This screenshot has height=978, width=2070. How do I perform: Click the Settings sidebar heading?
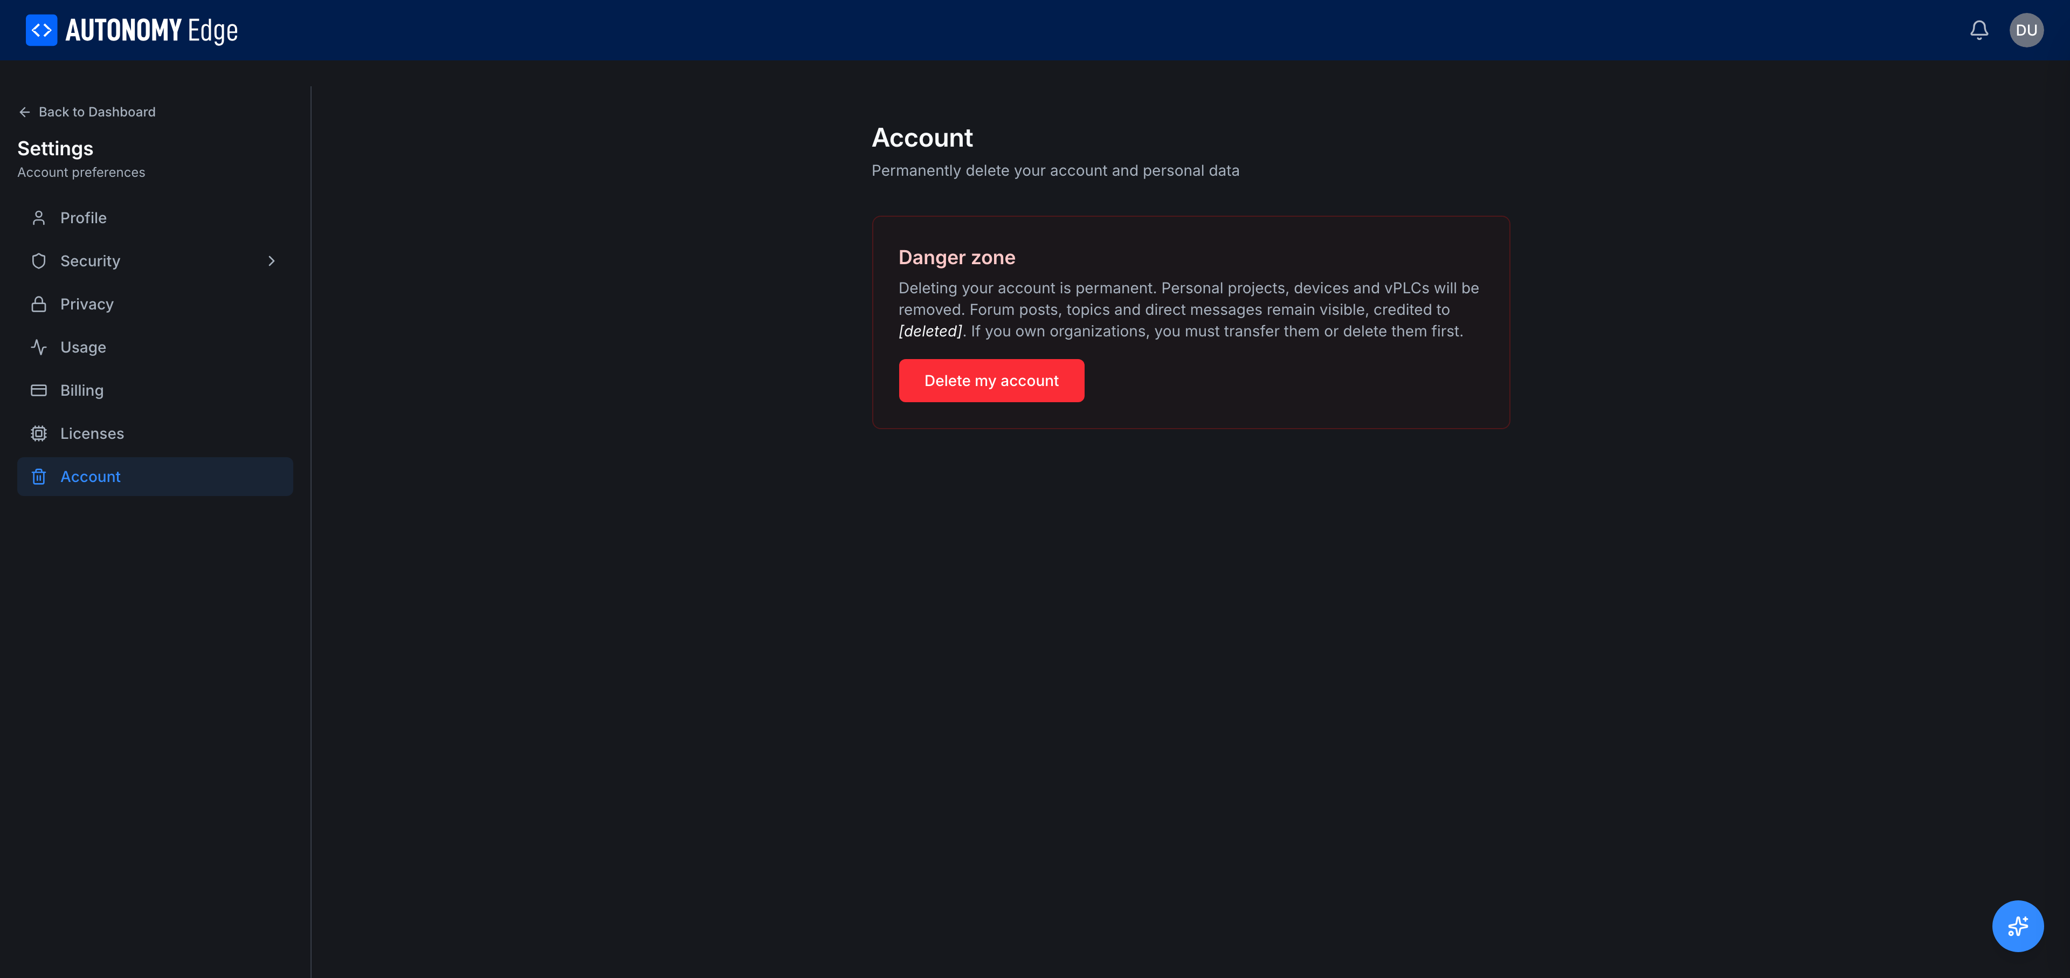click(56, 149)
